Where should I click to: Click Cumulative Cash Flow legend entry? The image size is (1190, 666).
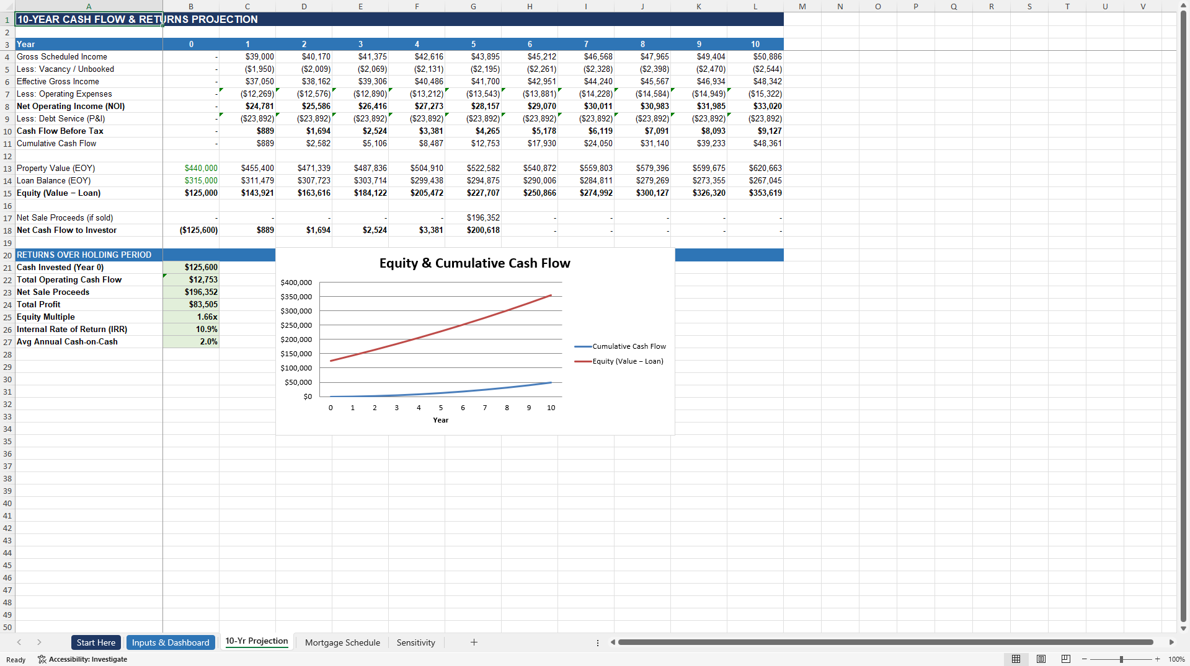(x=620, y=346)
